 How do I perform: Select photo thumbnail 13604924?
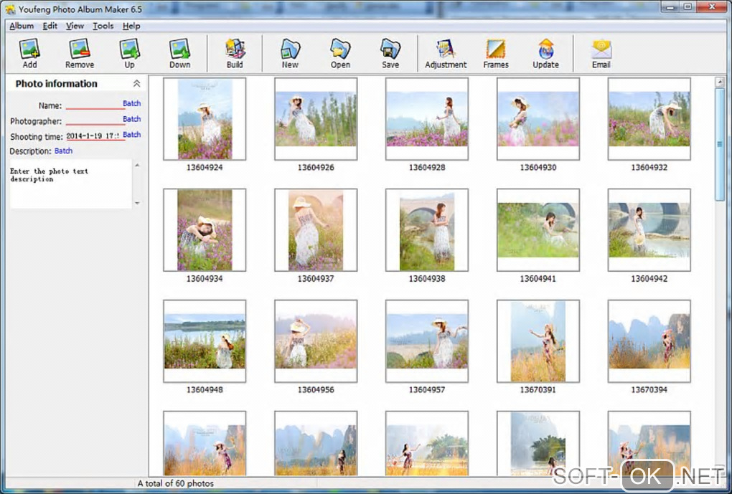click(205, 119)
